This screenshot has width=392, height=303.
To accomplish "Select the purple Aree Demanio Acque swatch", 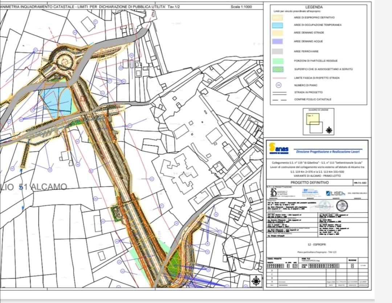I will [x=278, y=41].
